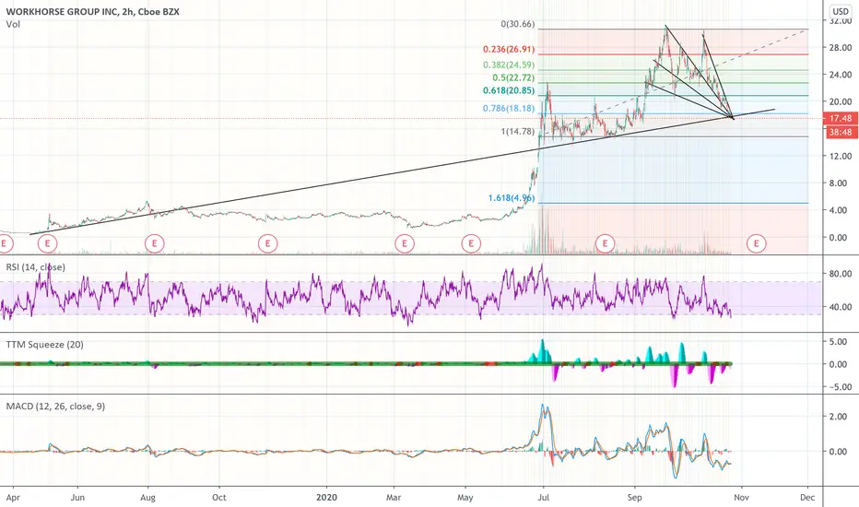This screenshot has height=507, width=859.
Task: Click 40.00 on the RSI scale
Action: coord(841,307)
